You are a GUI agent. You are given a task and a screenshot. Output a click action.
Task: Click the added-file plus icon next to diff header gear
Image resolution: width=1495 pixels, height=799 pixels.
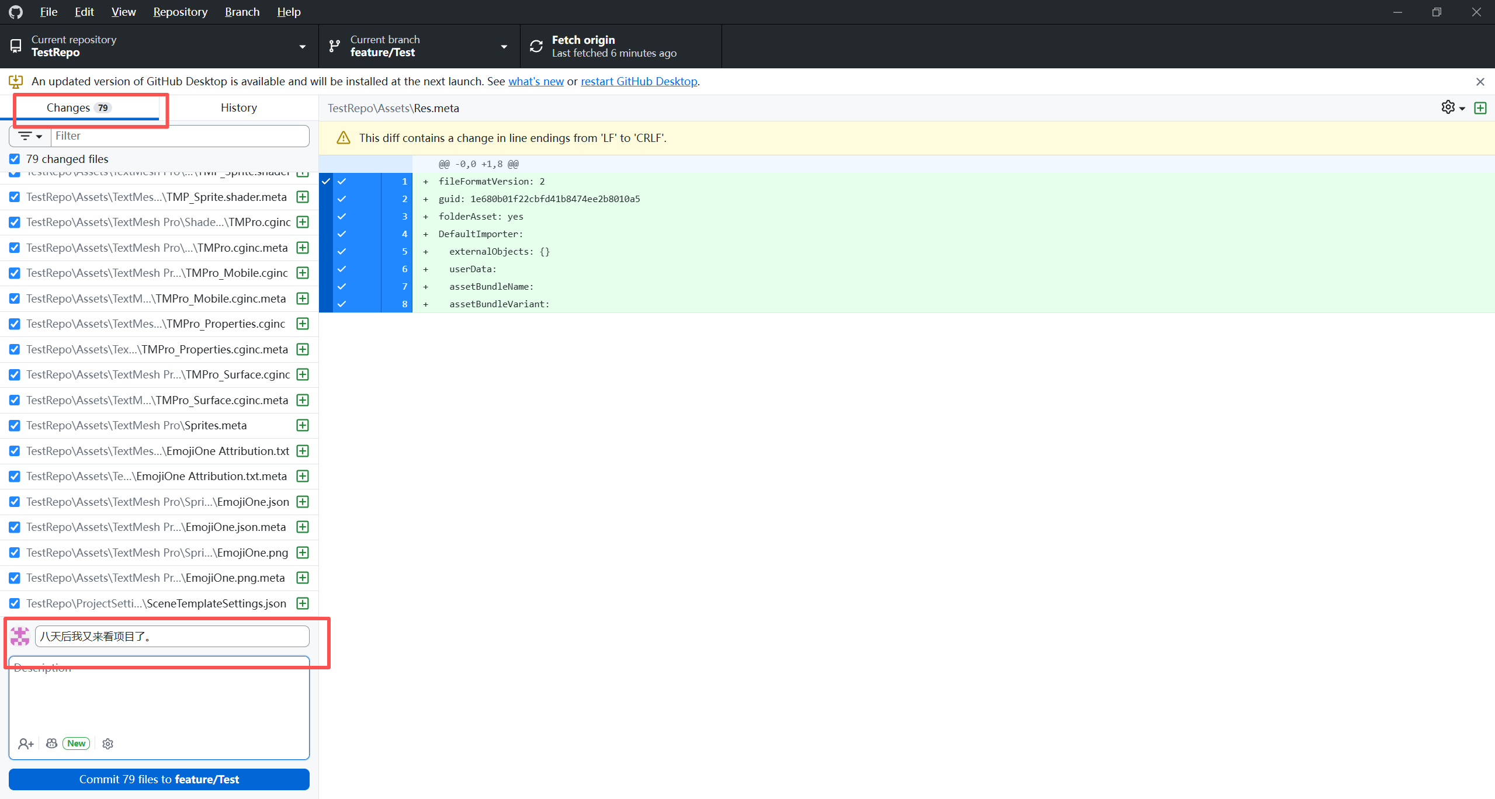(1480, 107)
